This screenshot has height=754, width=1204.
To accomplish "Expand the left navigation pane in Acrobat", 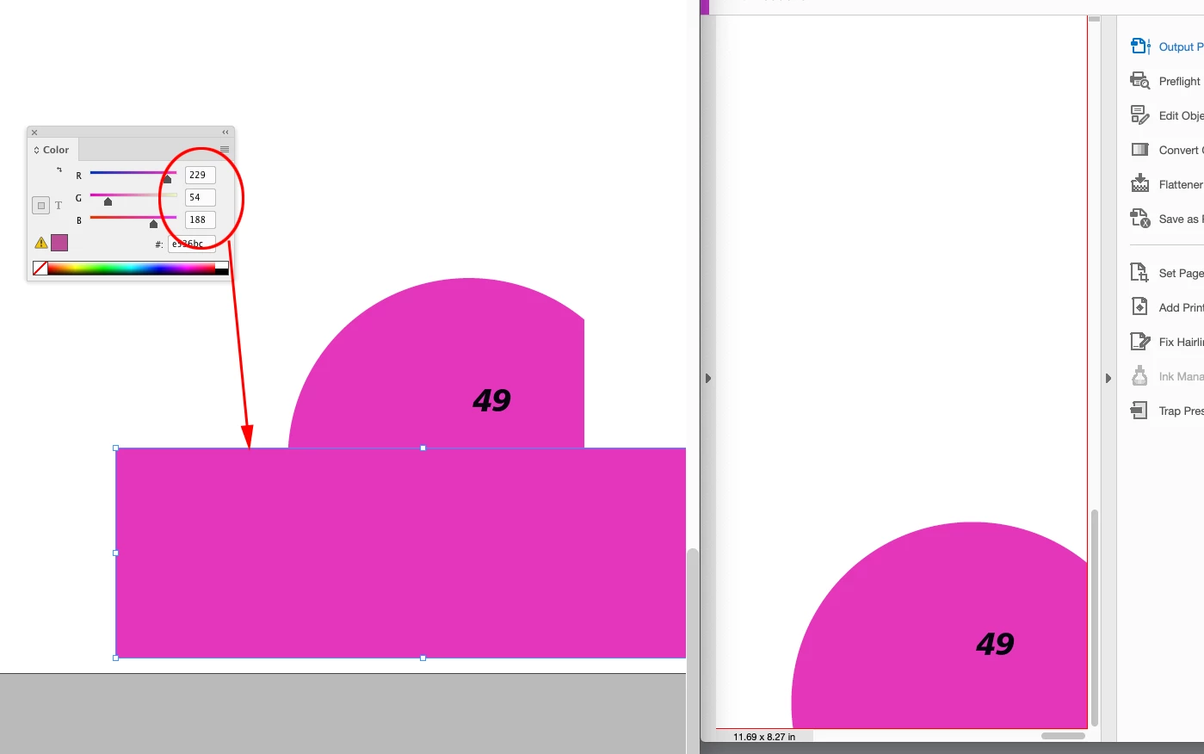I will click(x=707, y=378).
